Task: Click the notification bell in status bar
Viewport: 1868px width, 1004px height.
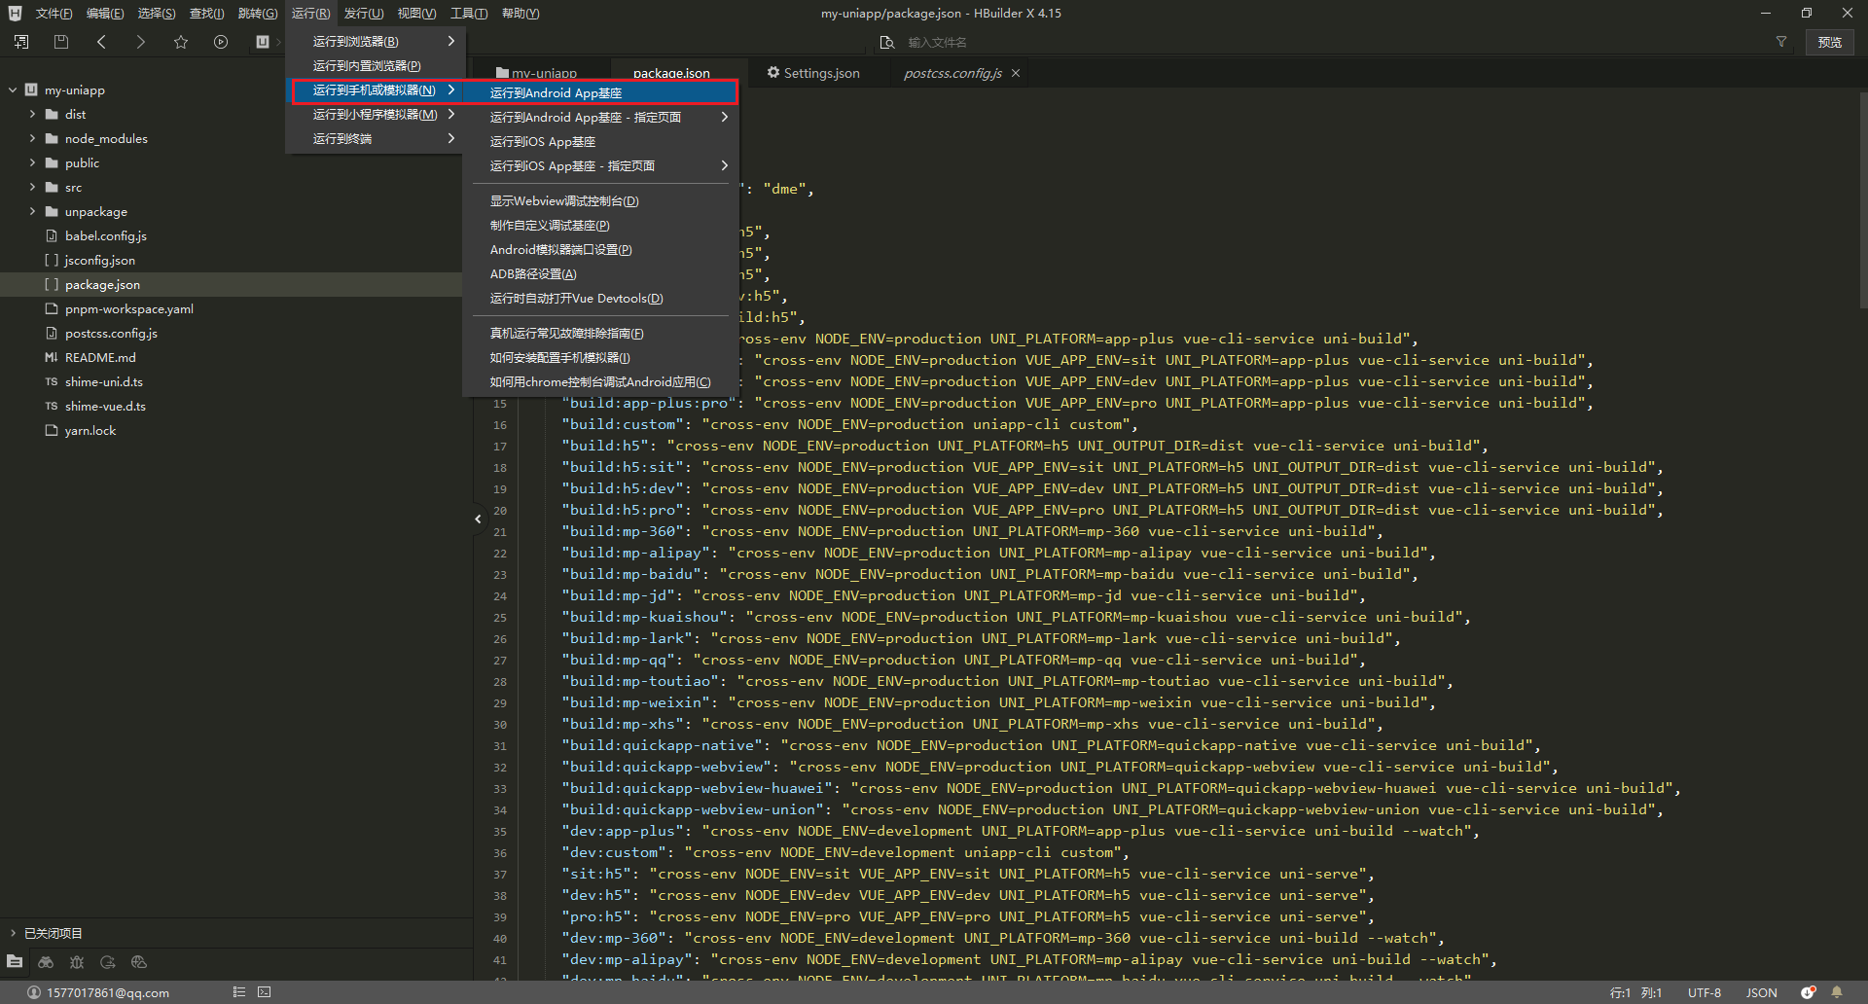Action: pos(1837,992)
